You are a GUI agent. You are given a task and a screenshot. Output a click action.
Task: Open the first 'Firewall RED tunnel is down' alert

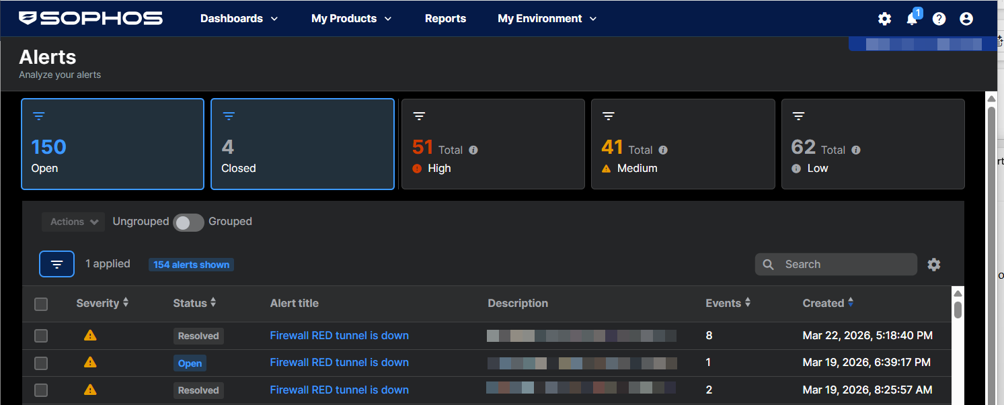339,336
